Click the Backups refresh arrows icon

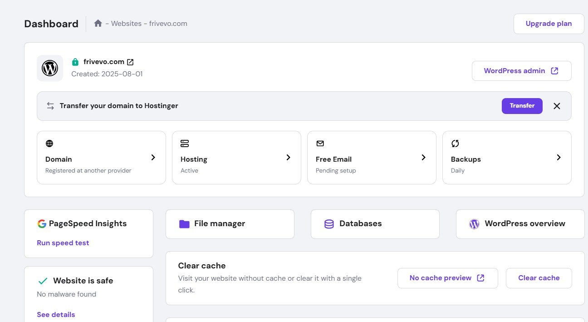tap(455, 144)
